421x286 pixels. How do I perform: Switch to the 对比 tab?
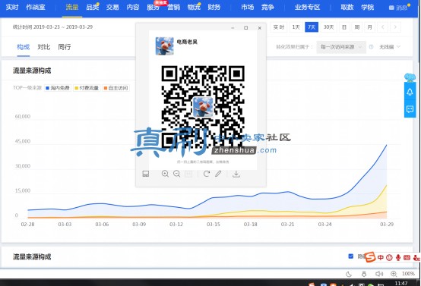coord(44,47)
